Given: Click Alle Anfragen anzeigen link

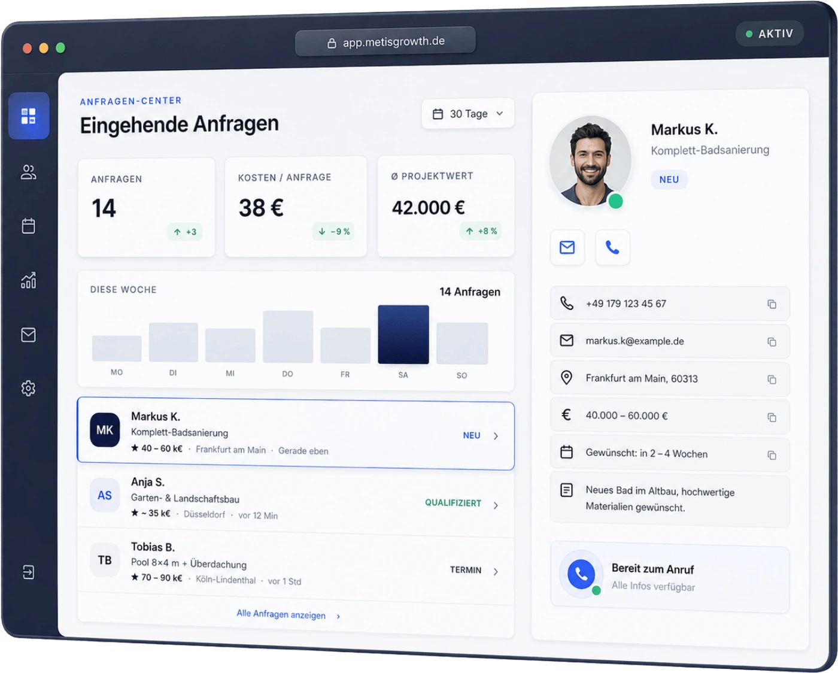Looking at the screenshot, I should (x=281, y=614).
